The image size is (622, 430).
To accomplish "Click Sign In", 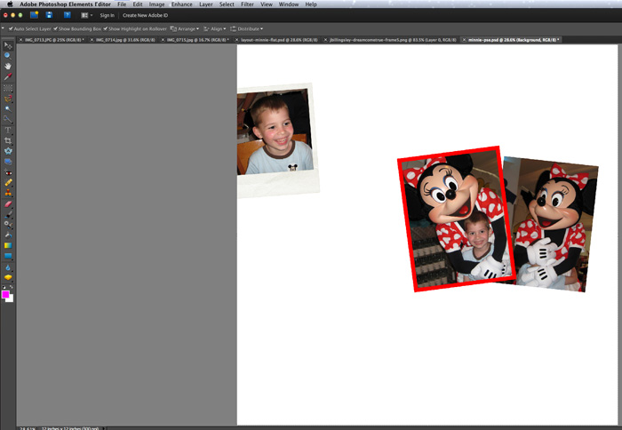I will point(108,15).
